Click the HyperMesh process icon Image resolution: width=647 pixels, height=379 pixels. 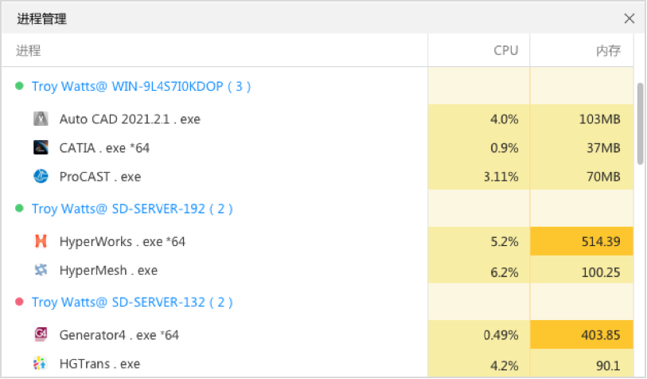tap(41, 271)
